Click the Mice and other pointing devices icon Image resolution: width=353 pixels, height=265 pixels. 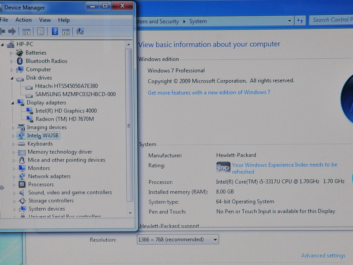pyautogui.click(x=22, y=160)
